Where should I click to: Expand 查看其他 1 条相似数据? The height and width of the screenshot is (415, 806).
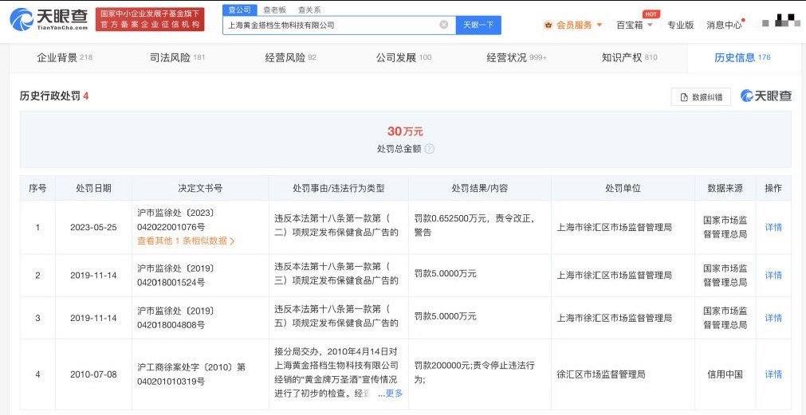[186, 241]
